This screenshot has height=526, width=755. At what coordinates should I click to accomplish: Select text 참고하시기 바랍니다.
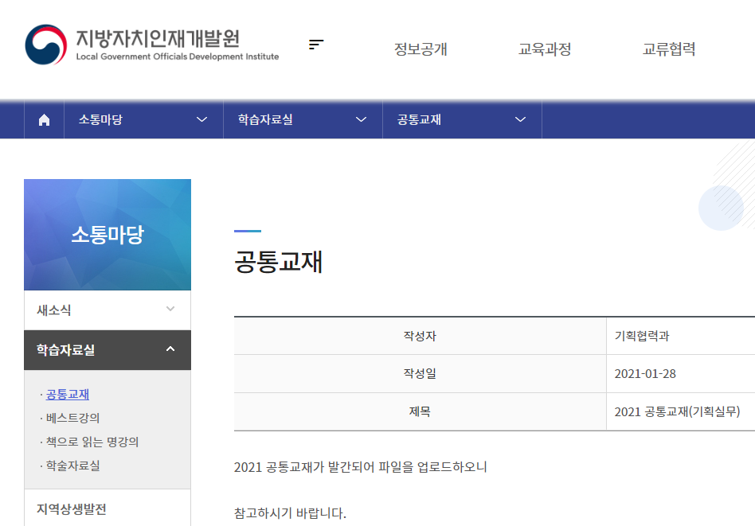click(x=290, y=513)
